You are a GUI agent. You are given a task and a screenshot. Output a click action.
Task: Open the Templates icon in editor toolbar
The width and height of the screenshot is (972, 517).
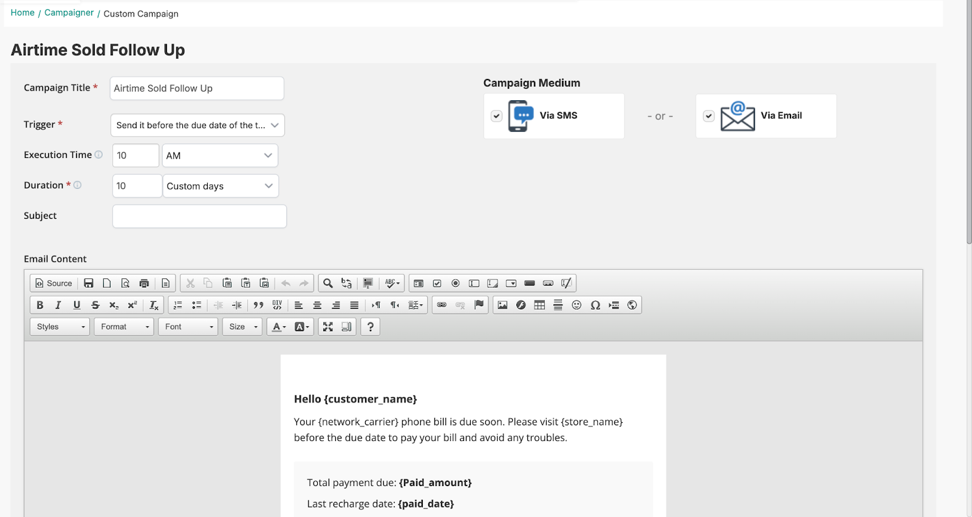click(x=165, y=283)
